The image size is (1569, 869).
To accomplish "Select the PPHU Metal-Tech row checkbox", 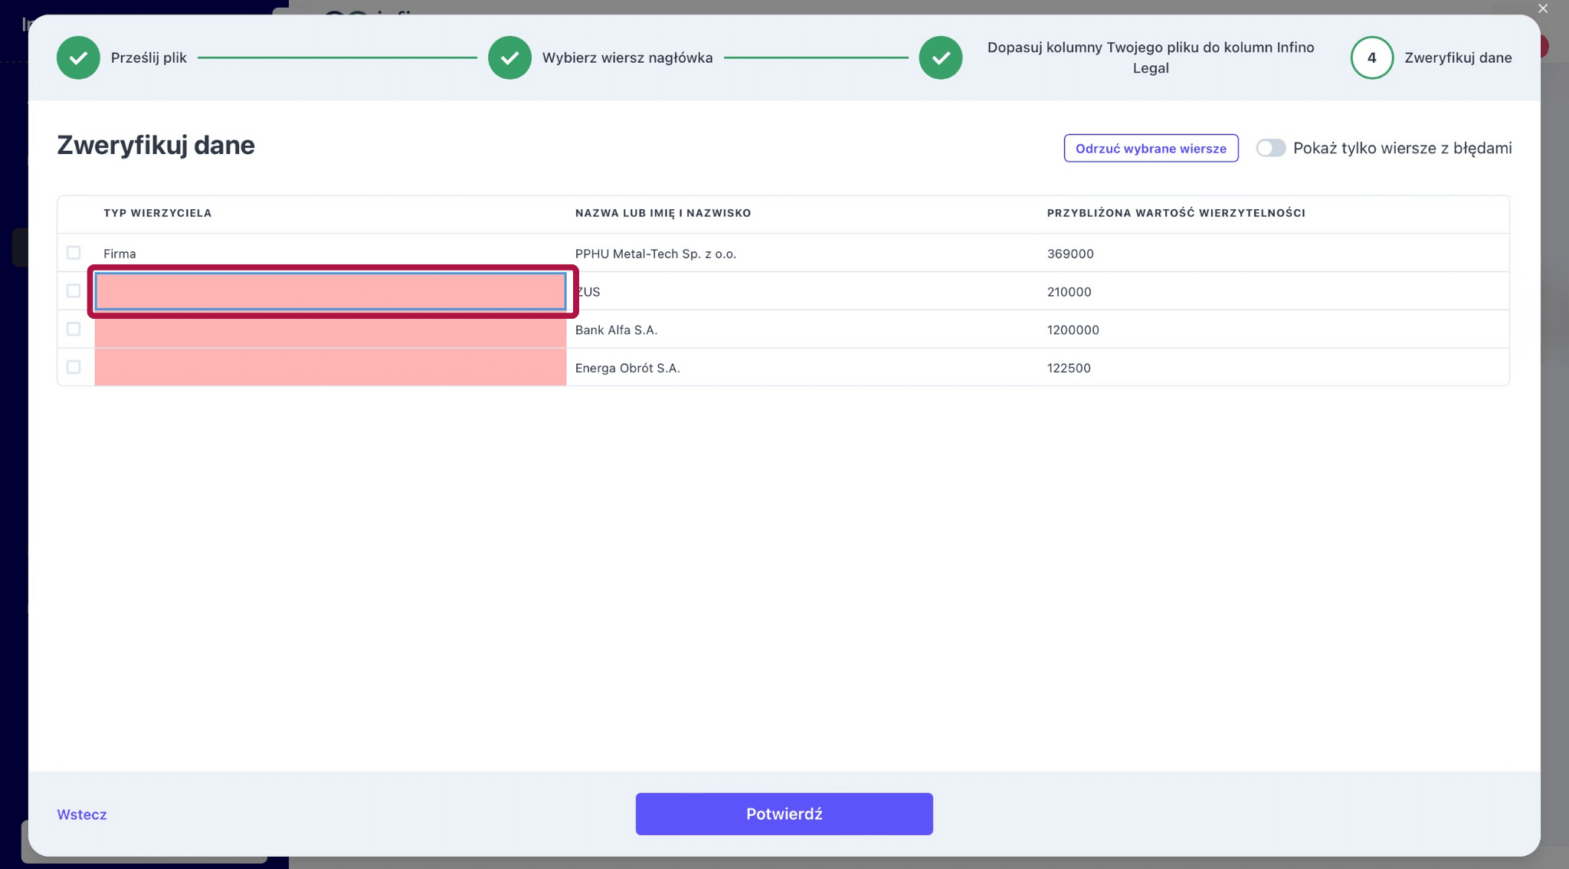I will click(x=74, y=253).
